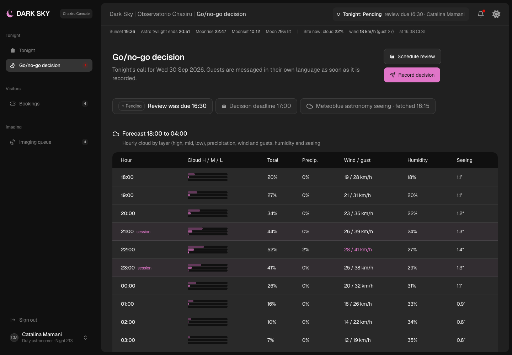Click the Seeing column header

point(465,160)
